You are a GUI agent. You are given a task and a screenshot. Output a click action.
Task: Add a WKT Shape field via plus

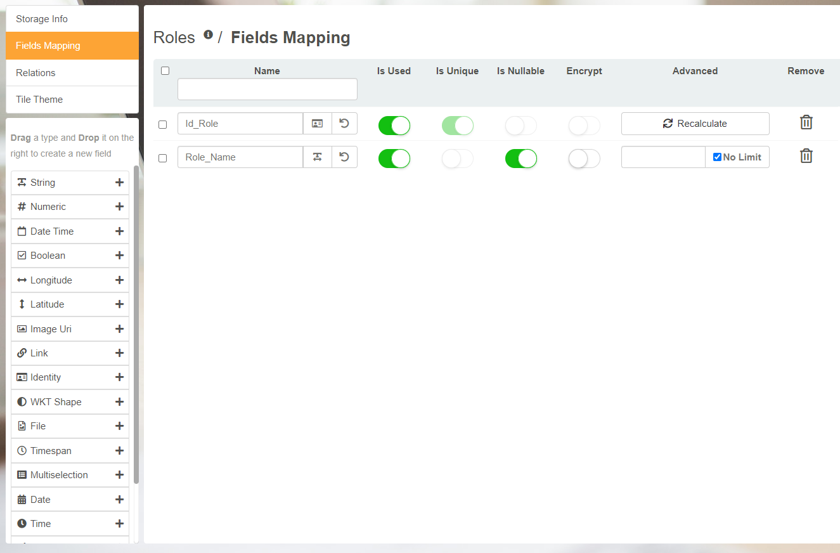coord(119,402)
